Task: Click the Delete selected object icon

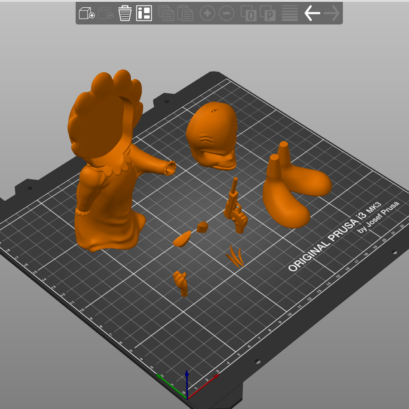Action: click(x=106, y=13)
